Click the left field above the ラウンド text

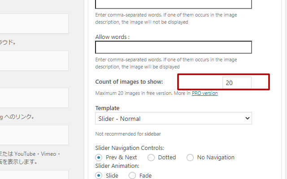point(34,23)
